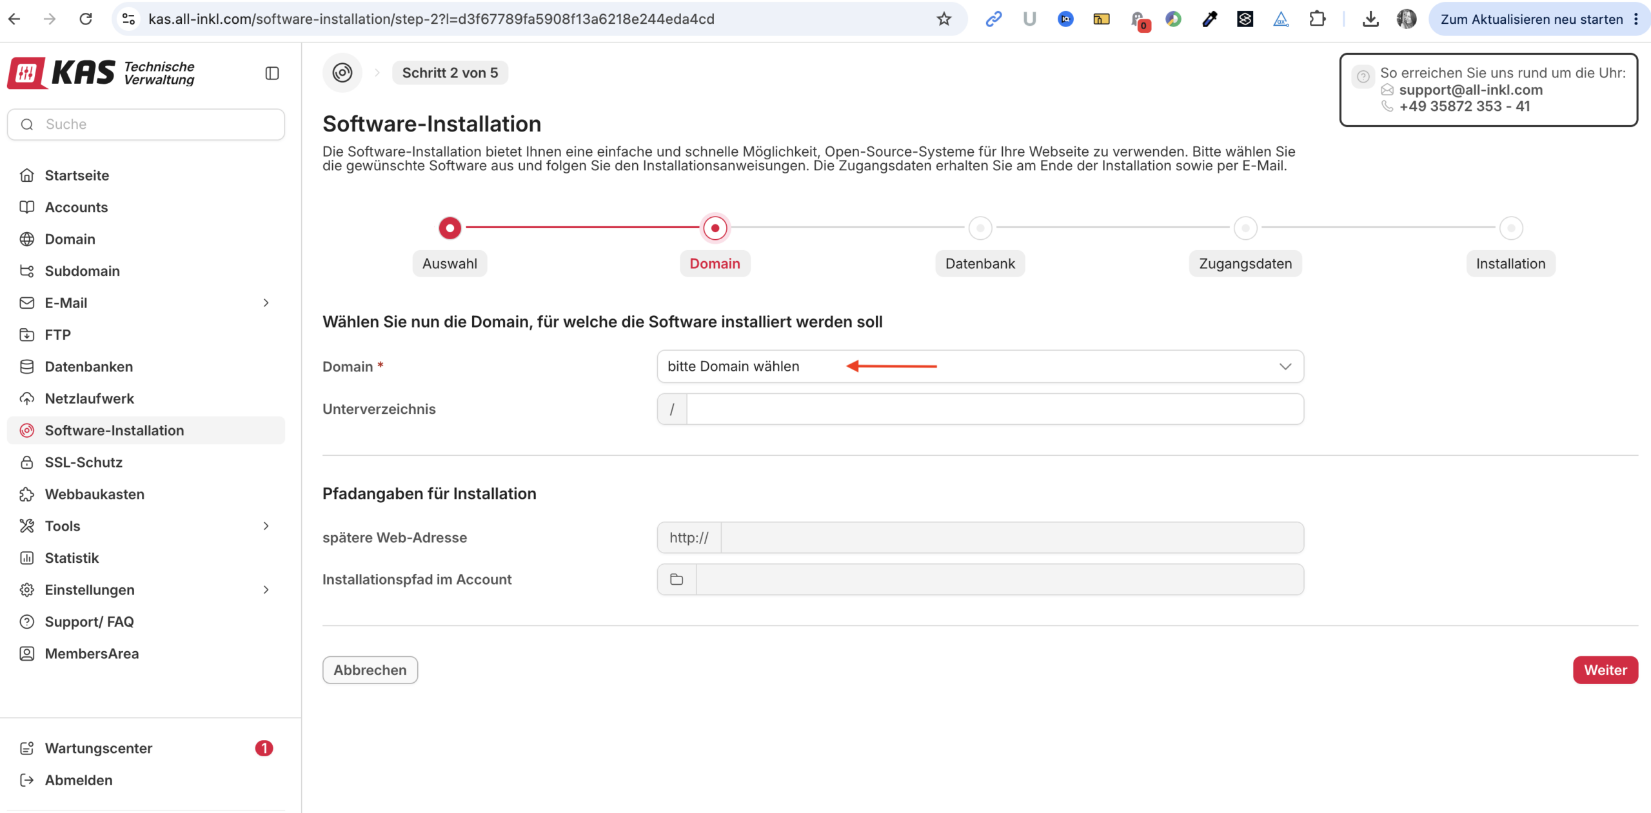The image size is (1651, 813).
Task: Open the extensions puzzle icon
Action: pyautogui.click(x=1317, y=19)
